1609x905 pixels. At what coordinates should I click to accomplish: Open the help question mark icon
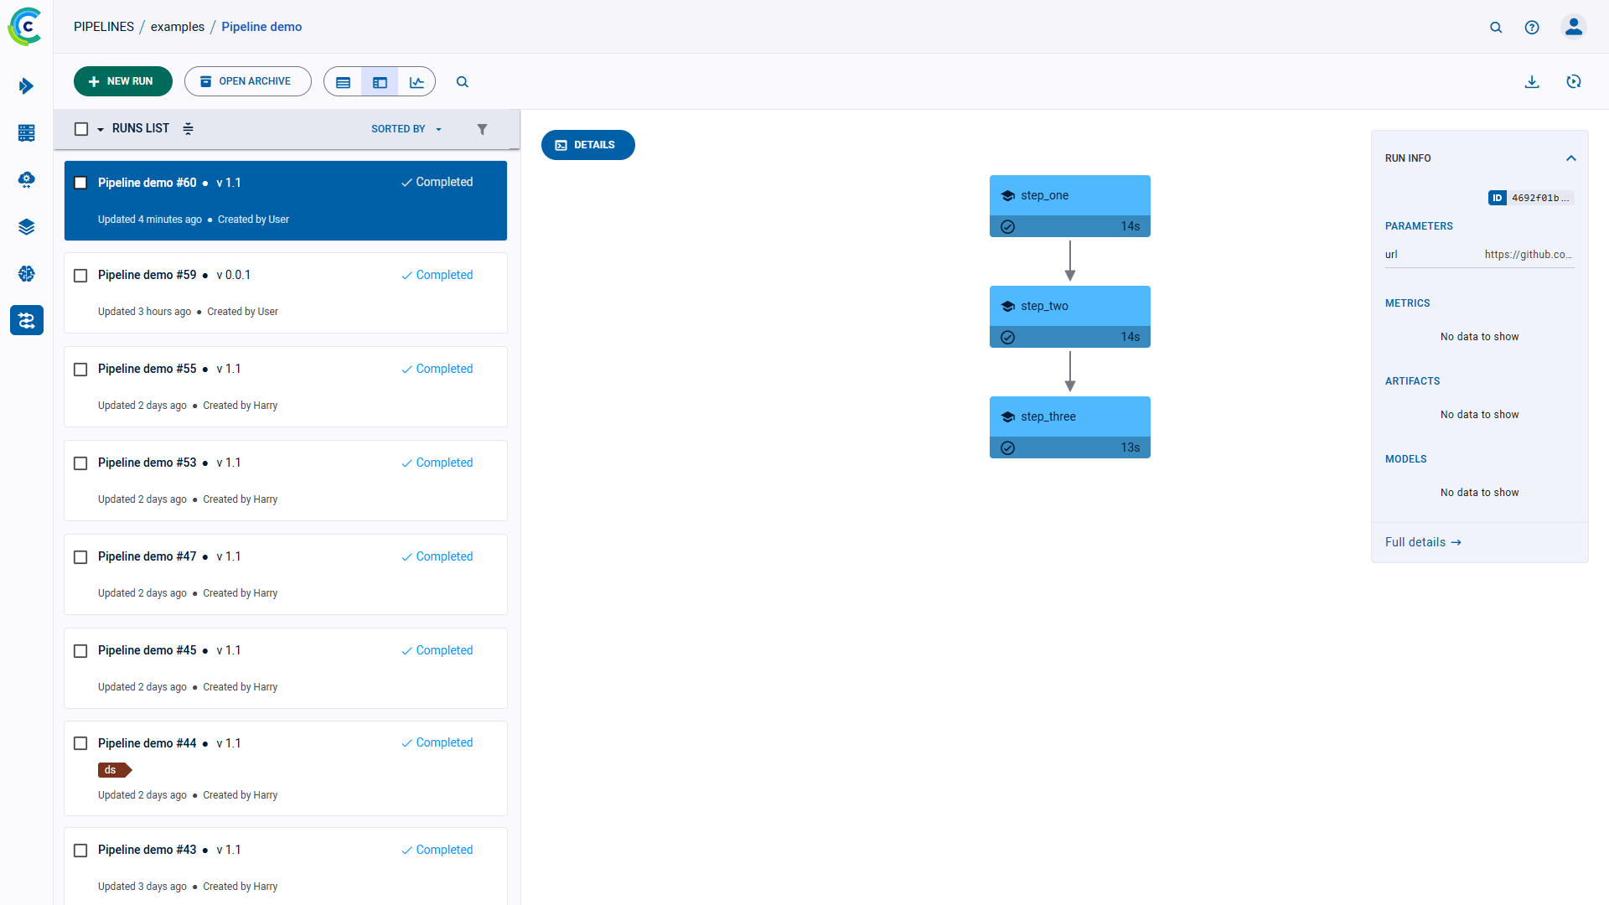(1532, 28)
